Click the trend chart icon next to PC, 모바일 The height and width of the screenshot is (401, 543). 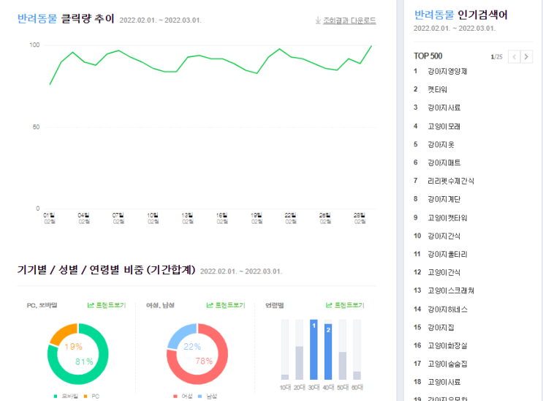[91, 305]
